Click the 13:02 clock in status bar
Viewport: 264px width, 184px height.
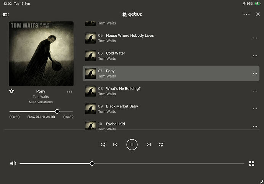8,3
